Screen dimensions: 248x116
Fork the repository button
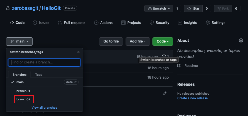point(223,9)
